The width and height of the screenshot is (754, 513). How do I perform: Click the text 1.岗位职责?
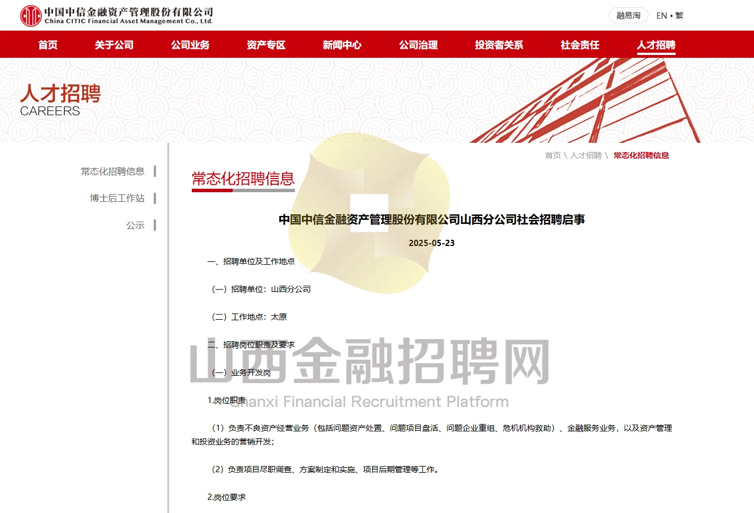tap(227, 400)
